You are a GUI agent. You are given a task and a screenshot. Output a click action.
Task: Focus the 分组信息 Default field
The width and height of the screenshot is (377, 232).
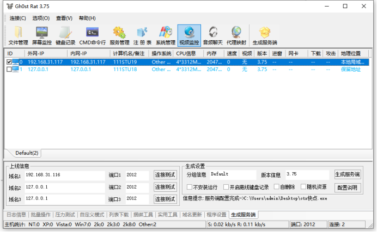[x=233, y=174]
